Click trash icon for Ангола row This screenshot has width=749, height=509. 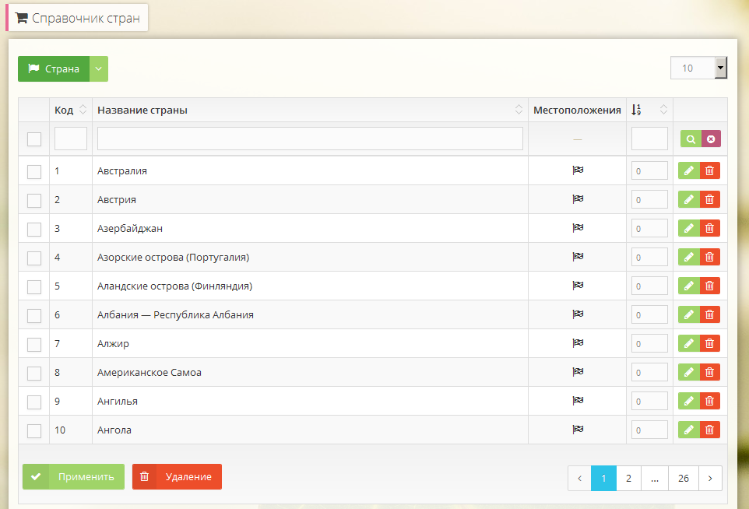[709, 430]
